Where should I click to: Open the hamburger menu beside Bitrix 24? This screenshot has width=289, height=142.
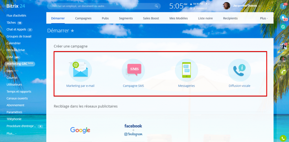pyautogui.click(x=3, y=6)
